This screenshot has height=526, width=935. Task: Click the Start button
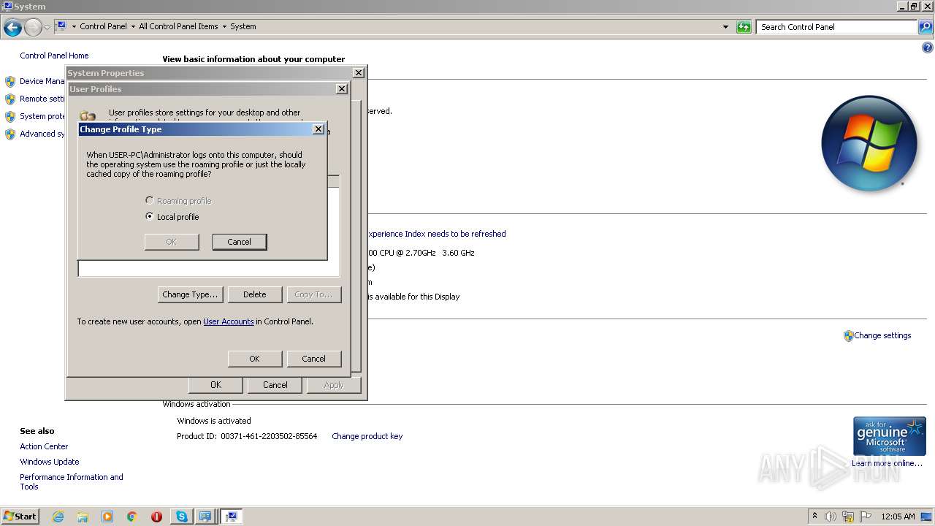tap(20, 517)
